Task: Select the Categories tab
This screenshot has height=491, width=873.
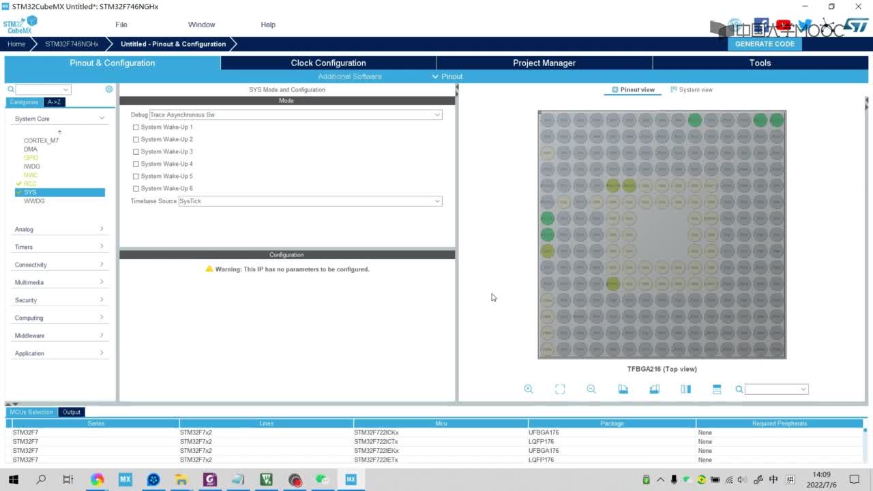Action: pos(24,102)
